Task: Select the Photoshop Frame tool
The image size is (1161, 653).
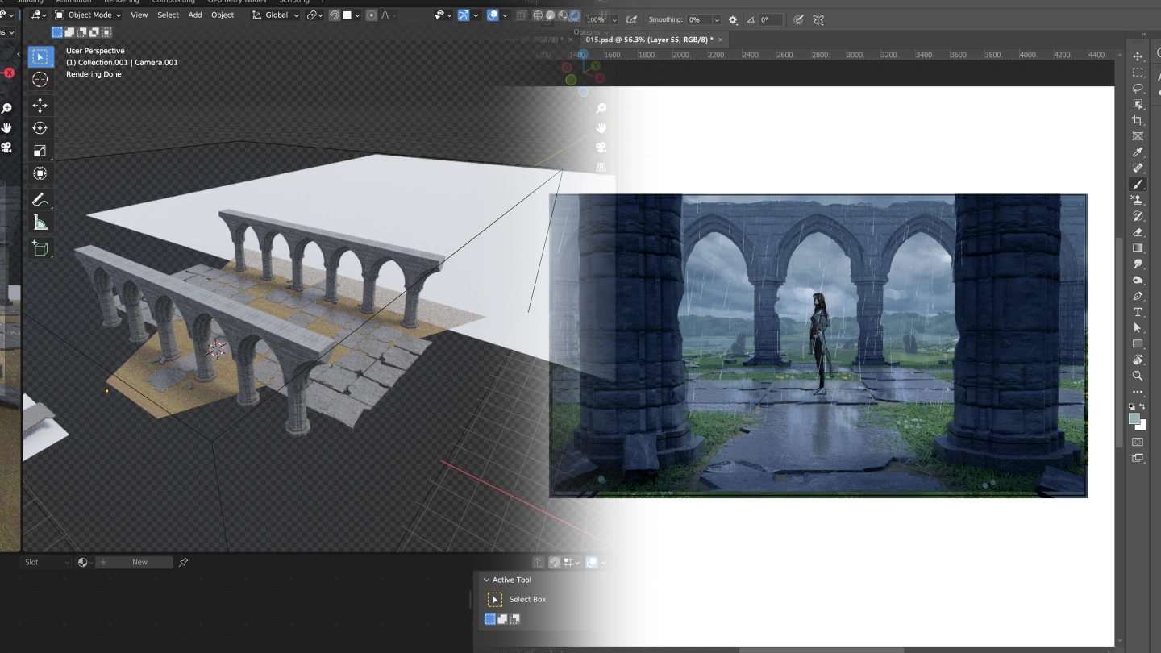Action: pyautogui.click(x=1138, y=136)
